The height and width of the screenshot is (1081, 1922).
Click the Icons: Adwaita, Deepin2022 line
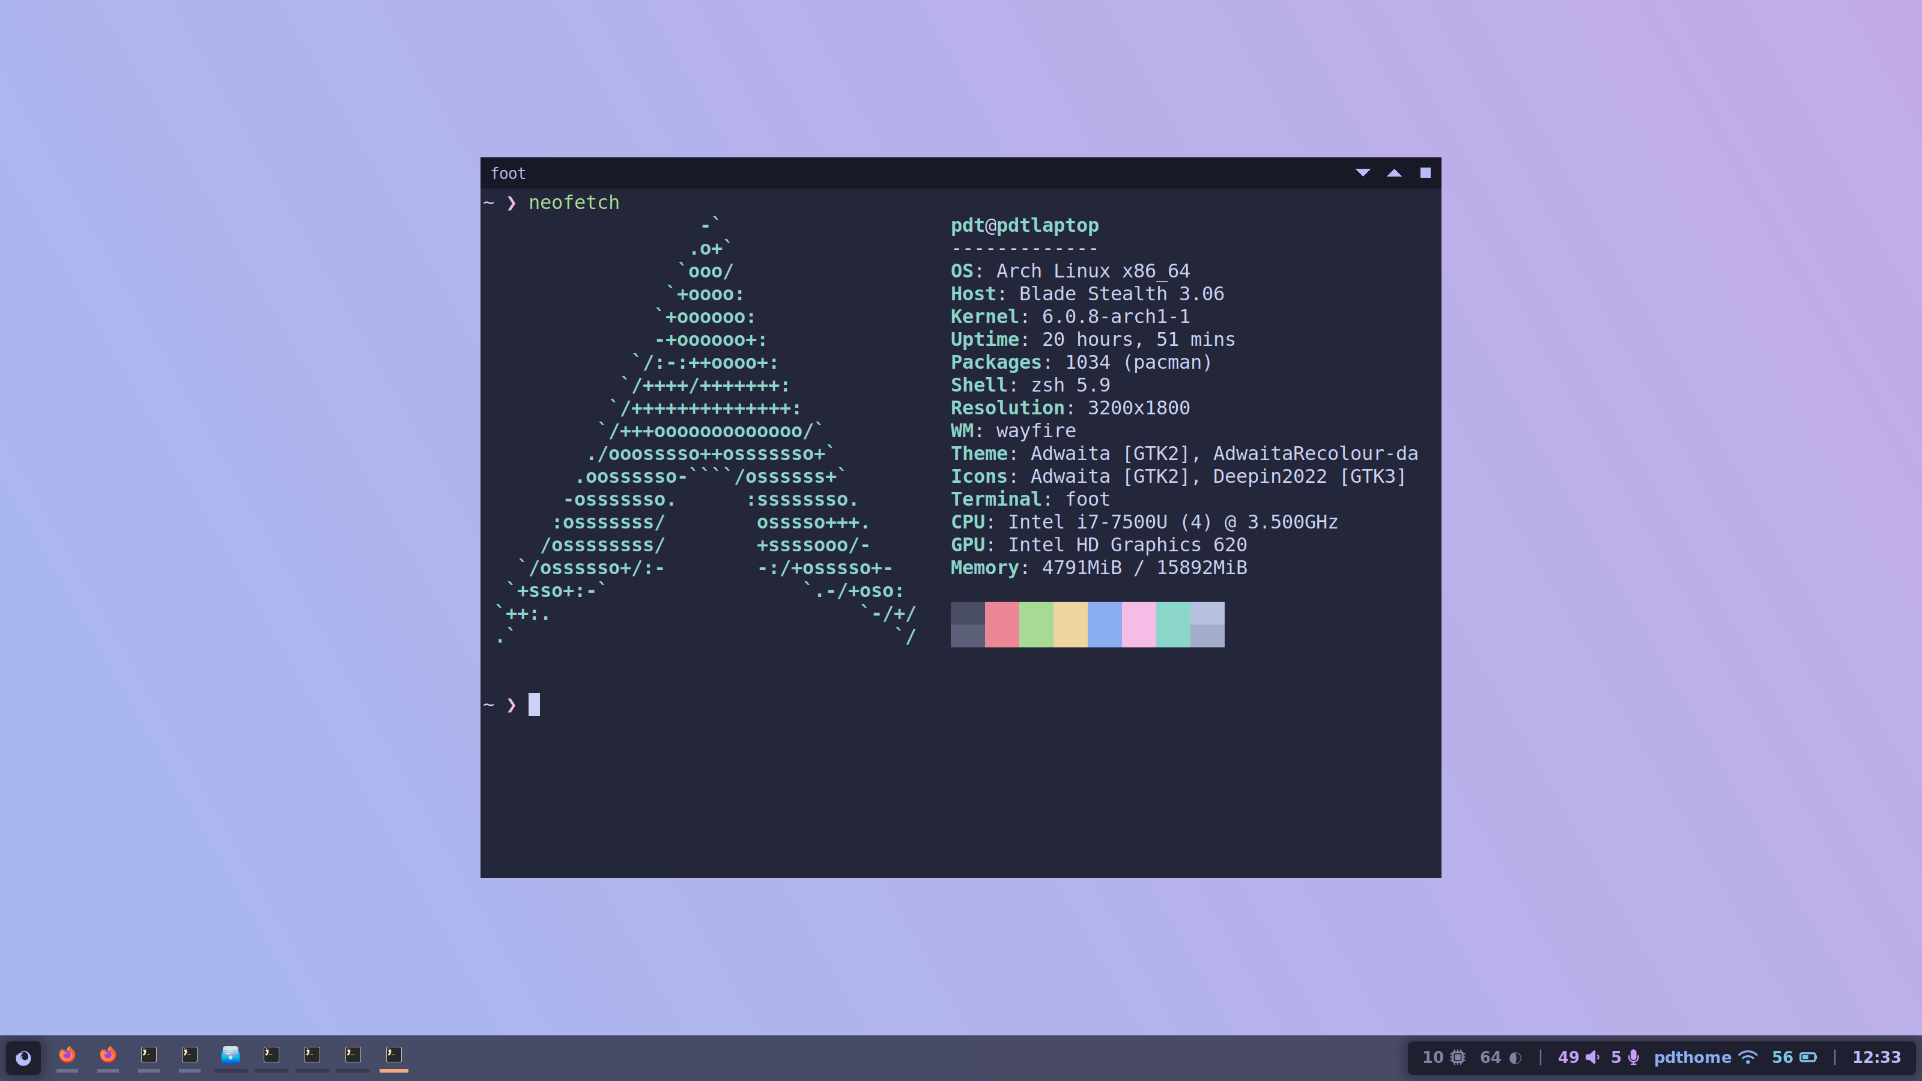[1178, 477]
